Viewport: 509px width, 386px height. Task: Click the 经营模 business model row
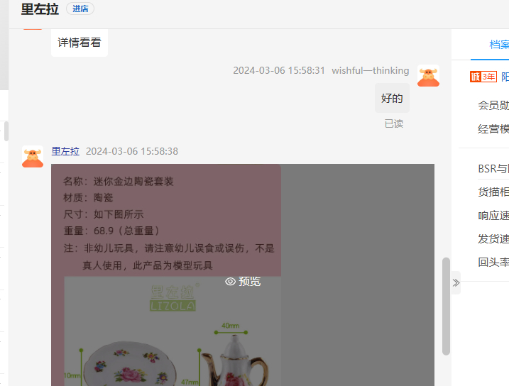[493, 128]
